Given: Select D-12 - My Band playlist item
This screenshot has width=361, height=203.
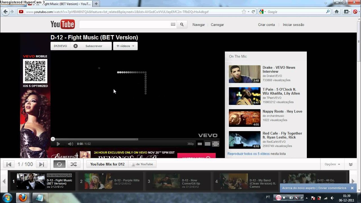Looking at the screenshot, I should (246, 181).
